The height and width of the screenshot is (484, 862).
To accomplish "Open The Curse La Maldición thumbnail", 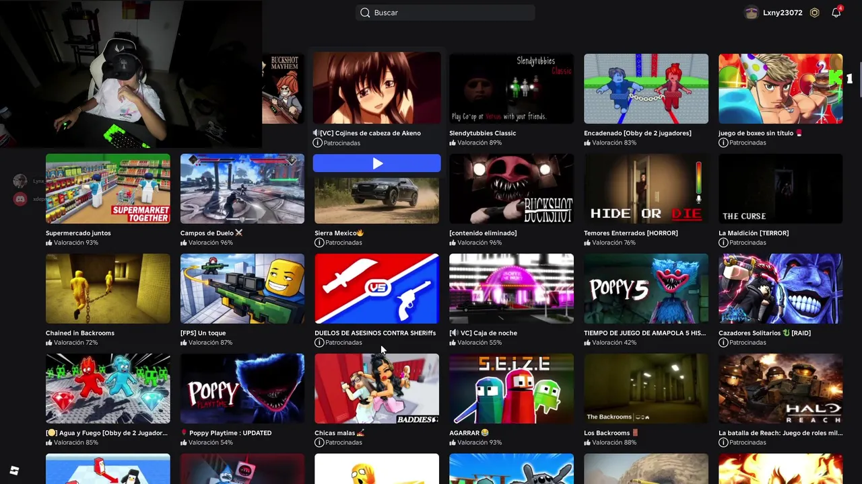I will click(x=781, y=189).
